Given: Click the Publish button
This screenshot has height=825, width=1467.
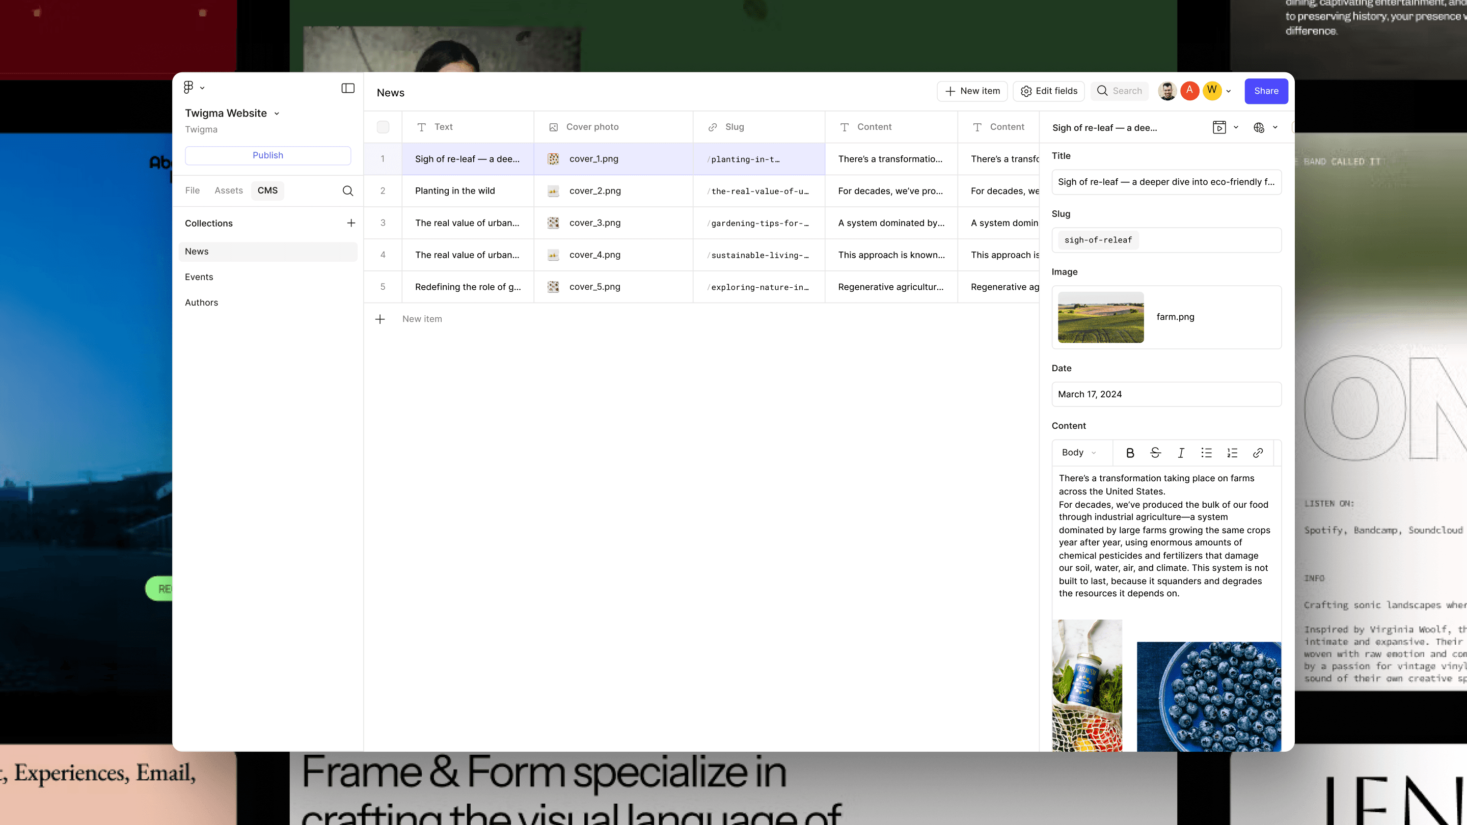Looking at the screenshot, I should pos(267,155).
